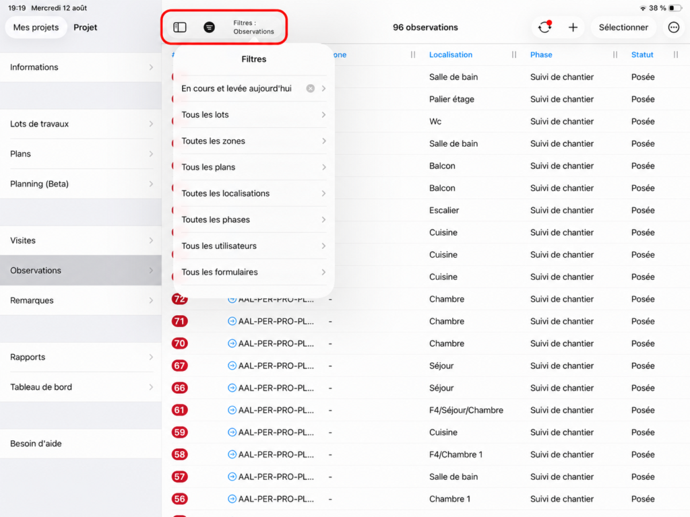
Task: Open Plans in the sidebar
Action: click(x=81, y=154)
